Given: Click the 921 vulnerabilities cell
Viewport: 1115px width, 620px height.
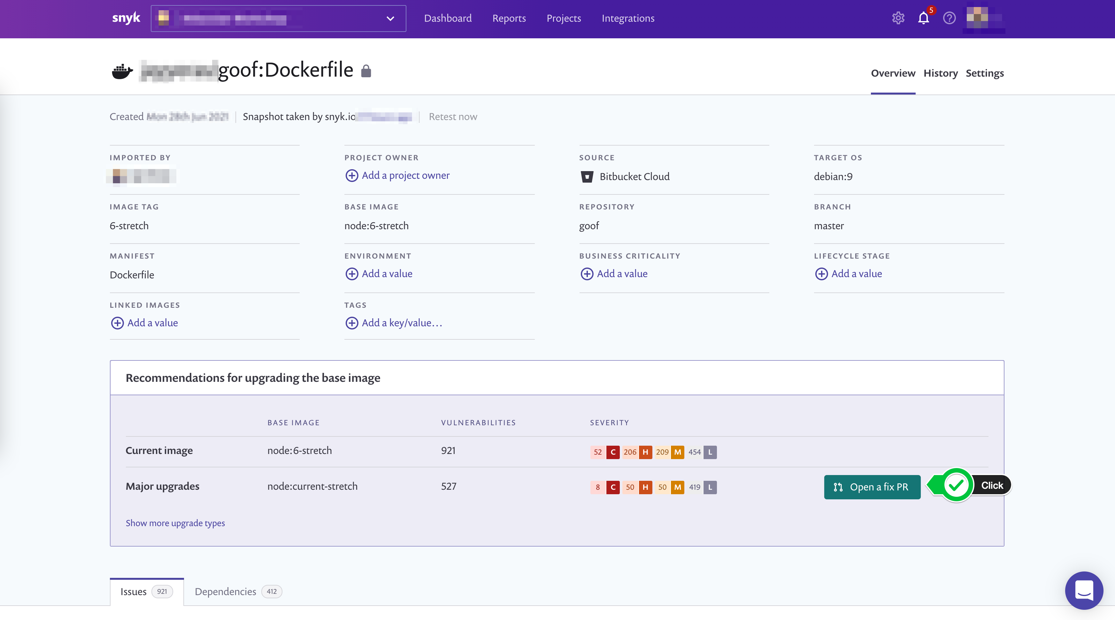Looking at the screenshot, I should click(449, 450).
